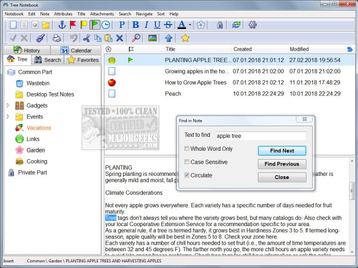
Task: Enable the Case Sensitive checkbox
Action: coord(187,162)
